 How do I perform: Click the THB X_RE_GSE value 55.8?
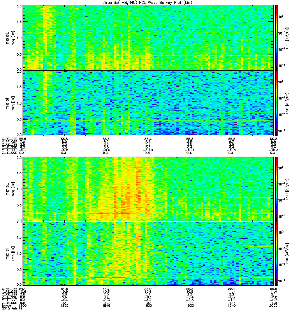coord(23,139)
